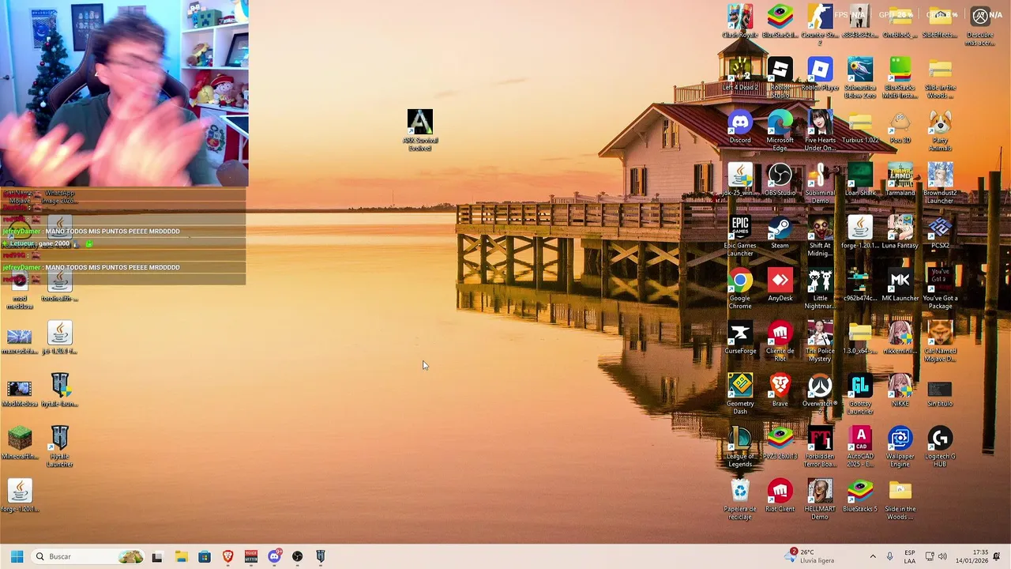The image size is (1011, 569).
Task: Select the Roblox Player desktop shortcut
Action: [x=820, y=75]
